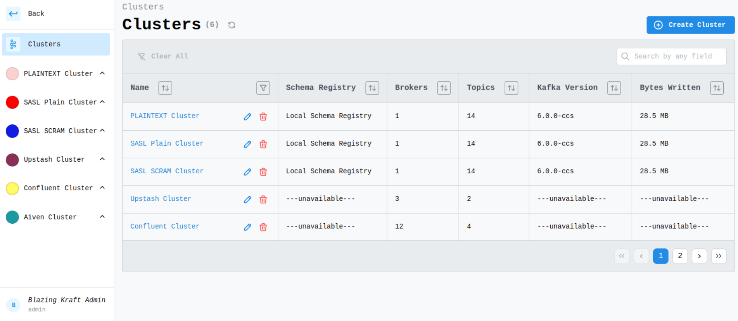Delete the SASL SCRAM Cluster
Viewport: 738px width, 321px height.
(x=263, y=172)
